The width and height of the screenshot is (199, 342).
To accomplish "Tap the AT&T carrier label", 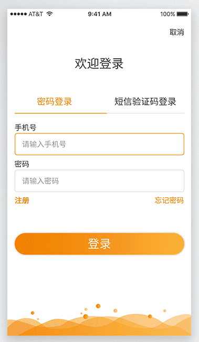I will tap(36, 14).
